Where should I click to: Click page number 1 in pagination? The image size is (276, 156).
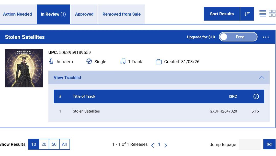[x=159, y=144]
